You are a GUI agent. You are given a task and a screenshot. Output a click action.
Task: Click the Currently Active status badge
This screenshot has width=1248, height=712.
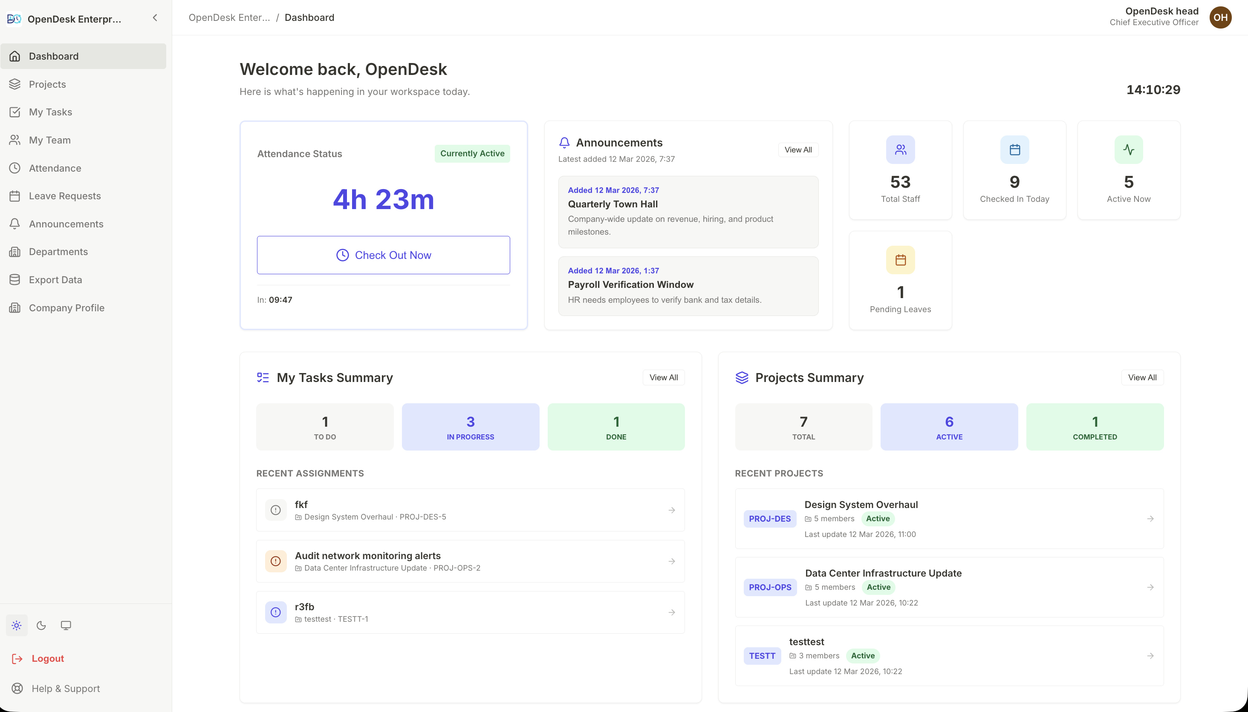tap(472, 154)
